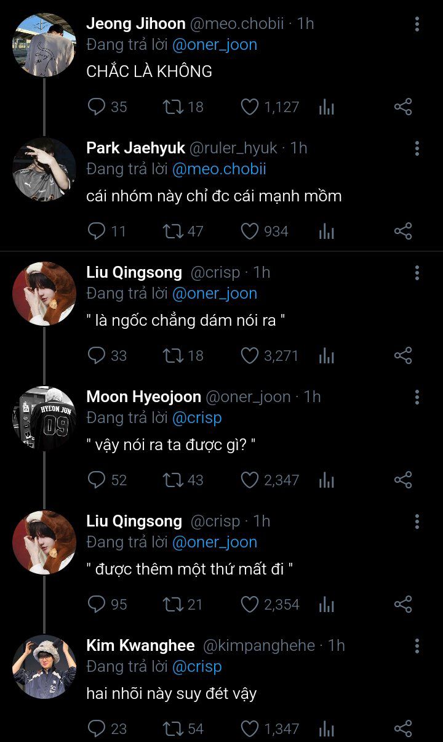Open Park Jaehyuk's profile avatar
The height and width of the screenshot is (742, 443).
coord(44,169)
